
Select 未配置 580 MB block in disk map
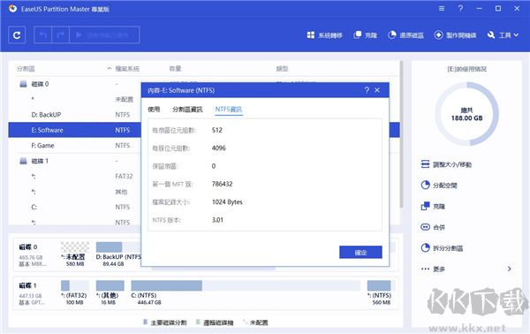point(75,254)
